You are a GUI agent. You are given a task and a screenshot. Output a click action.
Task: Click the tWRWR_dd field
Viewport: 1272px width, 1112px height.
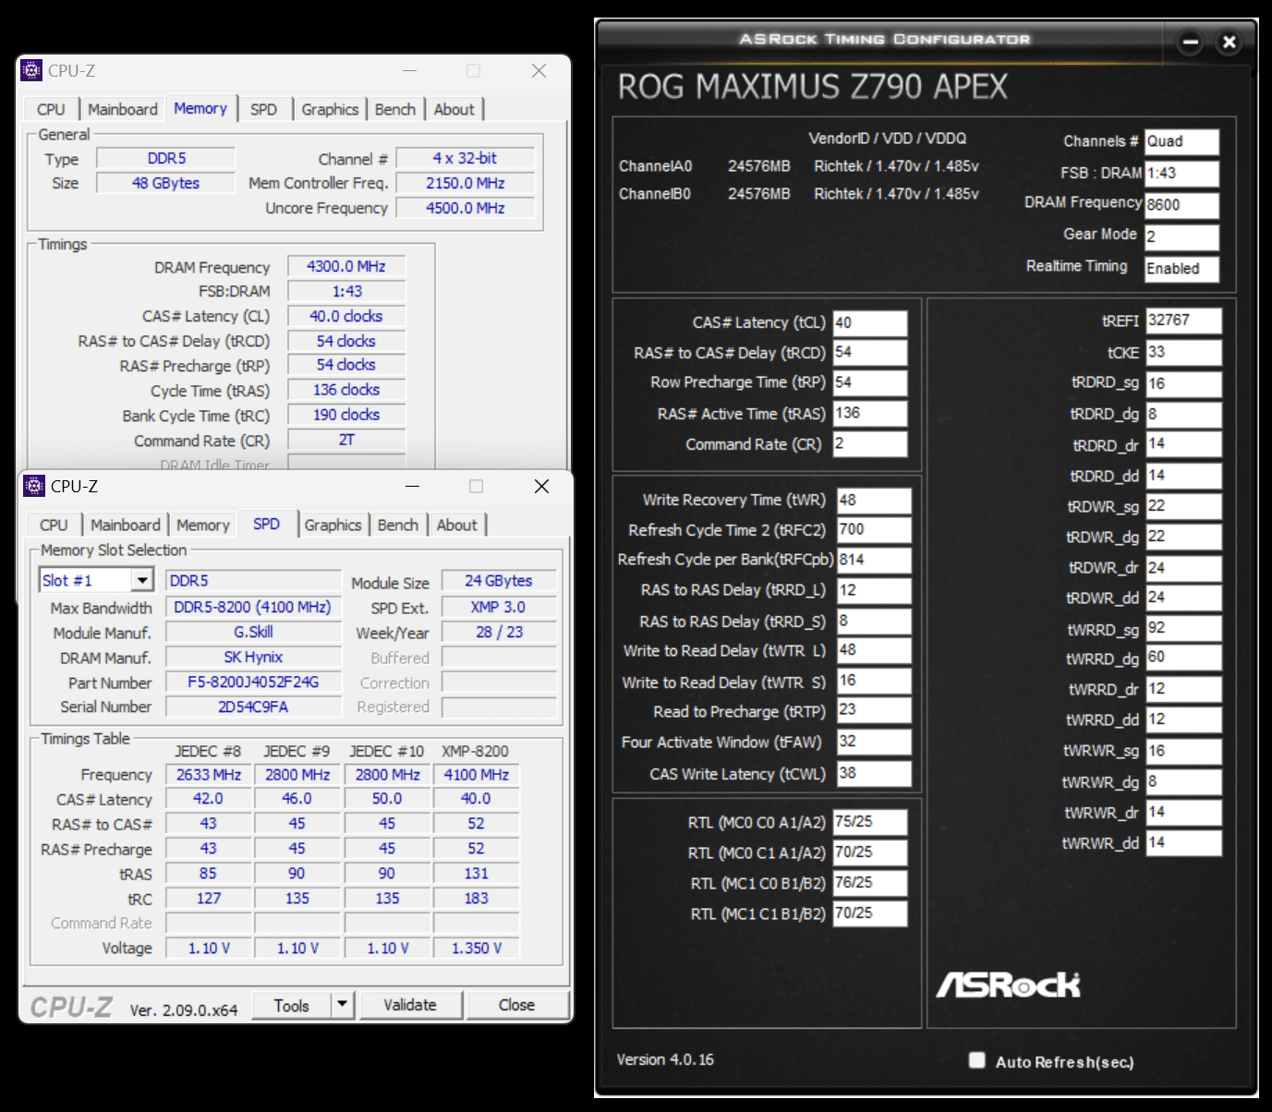[x=1183, y=842]
